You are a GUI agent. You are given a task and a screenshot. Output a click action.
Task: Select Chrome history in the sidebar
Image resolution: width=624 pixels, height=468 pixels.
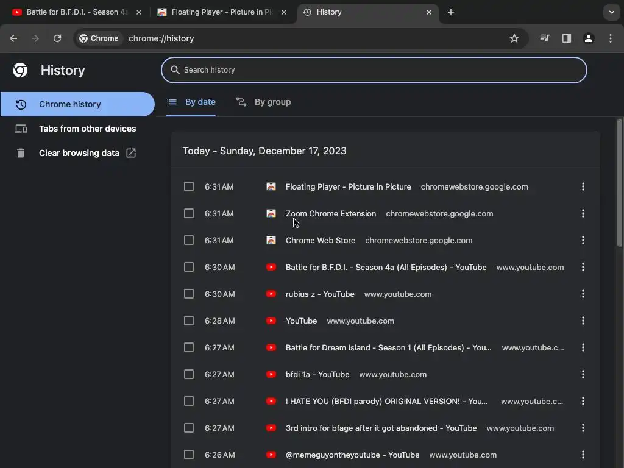(x=77, y=104)
